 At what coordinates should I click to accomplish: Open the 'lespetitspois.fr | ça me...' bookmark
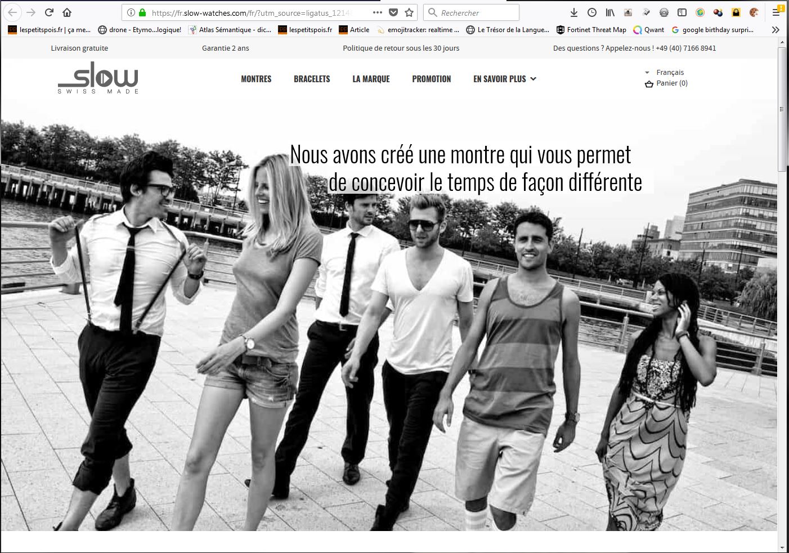(x=50, y=30)
